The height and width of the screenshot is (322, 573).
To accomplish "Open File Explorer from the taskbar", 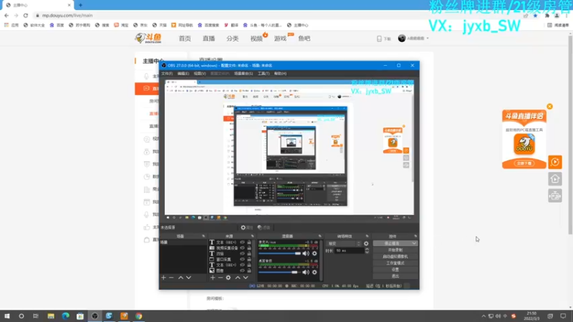I will tap(51, 316).
